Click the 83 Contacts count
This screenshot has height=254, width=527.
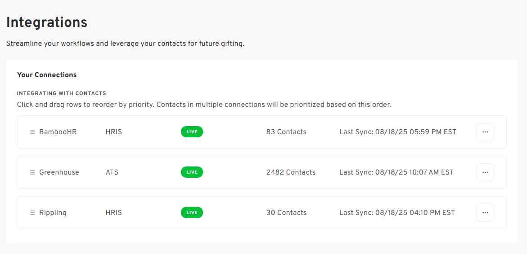coord(286,132)
